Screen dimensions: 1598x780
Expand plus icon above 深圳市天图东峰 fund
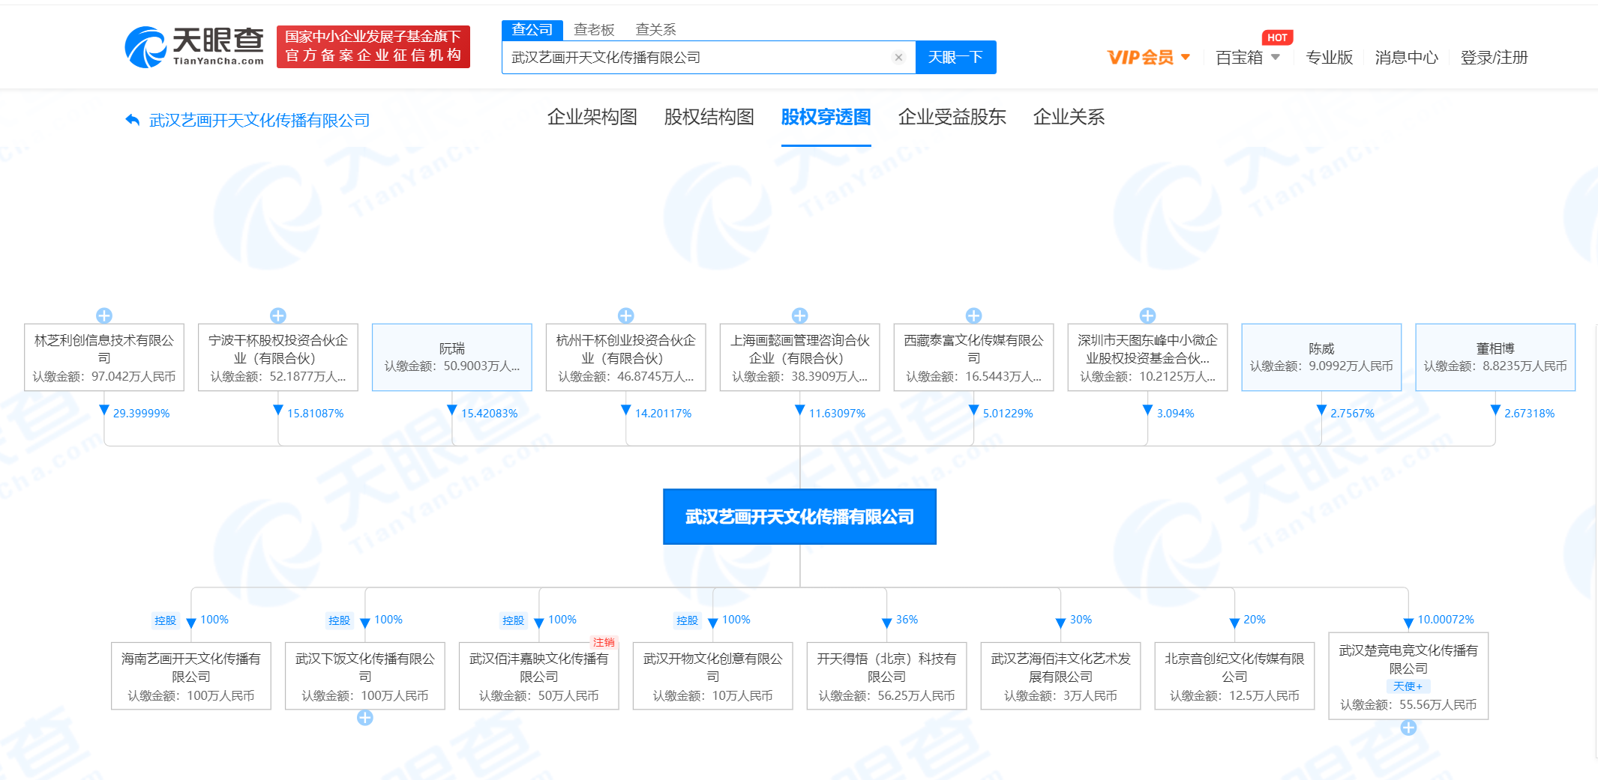[1147, 315]
